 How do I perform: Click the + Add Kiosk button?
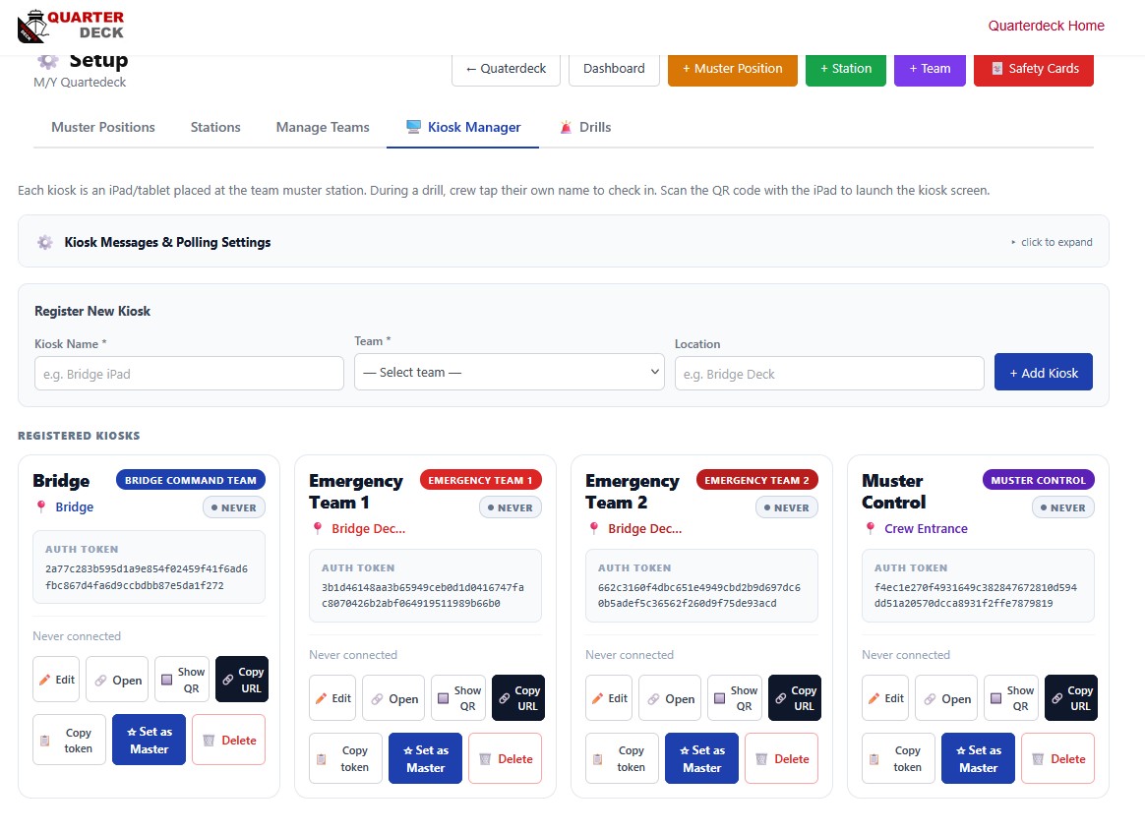1044,373
